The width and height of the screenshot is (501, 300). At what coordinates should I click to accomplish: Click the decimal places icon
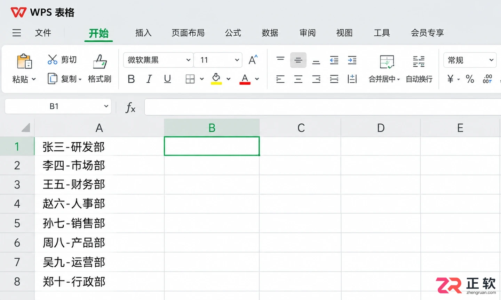[487, 79]
